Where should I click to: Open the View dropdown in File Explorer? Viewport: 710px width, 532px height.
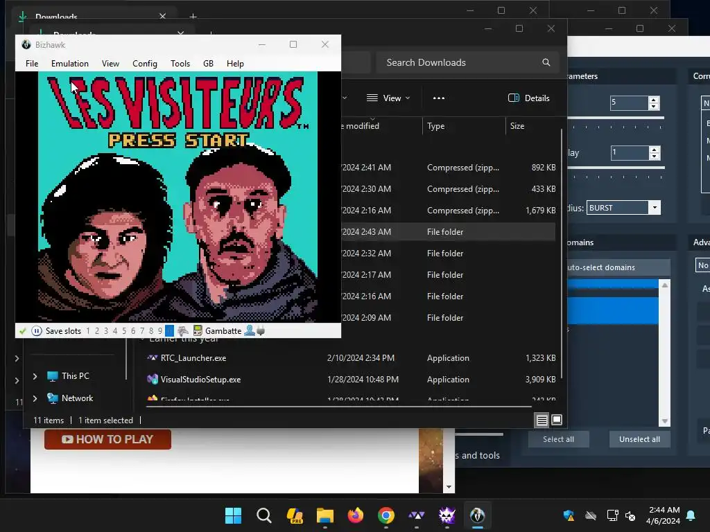tap(388, 98)
